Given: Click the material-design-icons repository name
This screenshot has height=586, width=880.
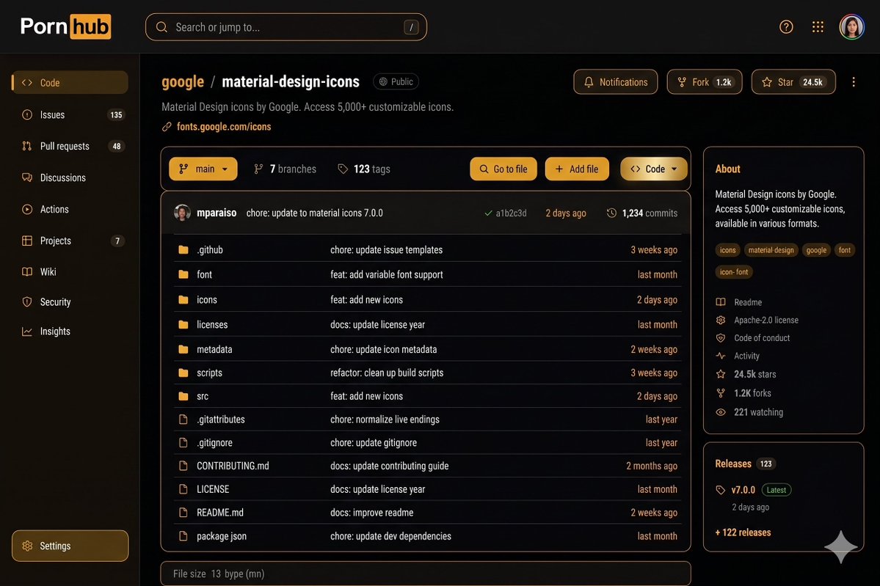Looking at the screenshot, I should 290,82.
